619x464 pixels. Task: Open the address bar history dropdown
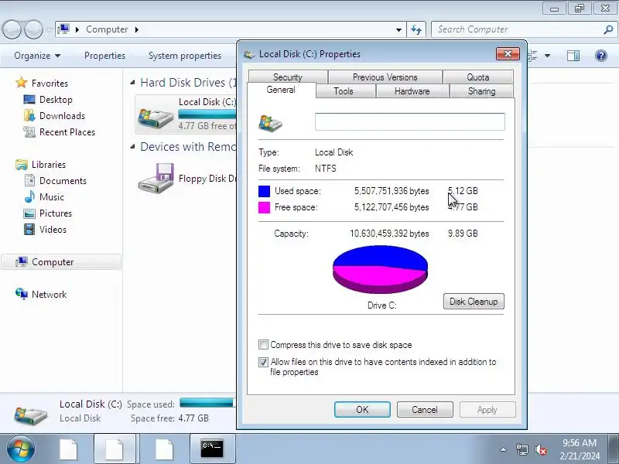pos(398,29)
